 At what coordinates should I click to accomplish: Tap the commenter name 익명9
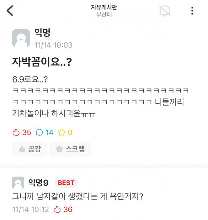38,183
